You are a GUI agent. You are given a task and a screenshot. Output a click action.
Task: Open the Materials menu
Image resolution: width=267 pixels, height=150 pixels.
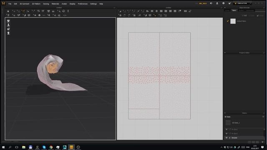[55, 4]
